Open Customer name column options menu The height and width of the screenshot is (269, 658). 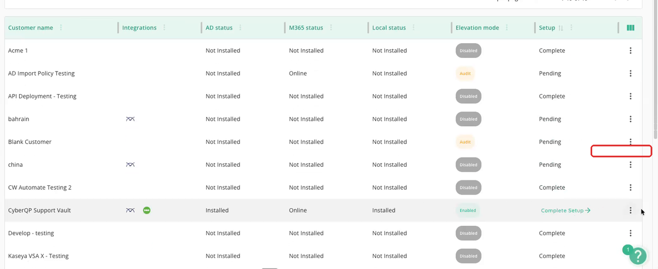point(61,28)
